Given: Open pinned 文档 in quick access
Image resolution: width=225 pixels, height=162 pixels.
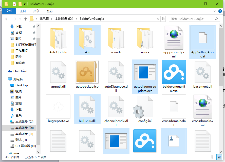Looking at the screenshot, I should tap(19, 33).
